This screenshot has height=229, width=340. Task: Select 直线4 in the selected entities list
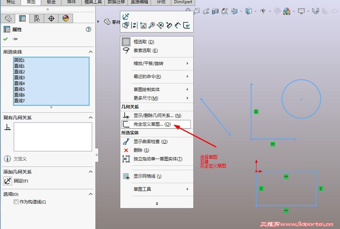(x=51, y=83)
